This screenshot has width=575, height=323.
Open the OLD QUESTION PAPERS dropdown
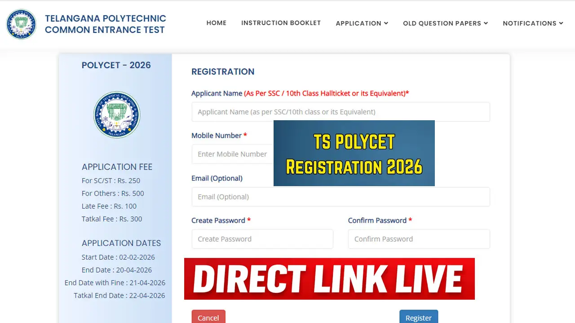point(445,23)
